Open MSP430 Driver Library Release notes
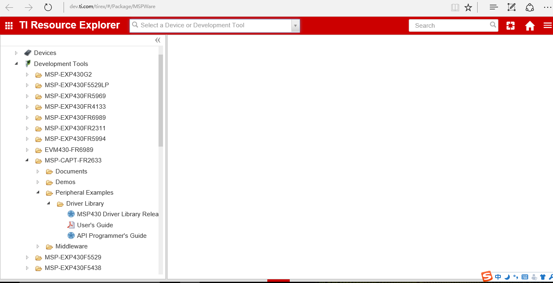This screenshot has width=553, height=283. point(118,214)
